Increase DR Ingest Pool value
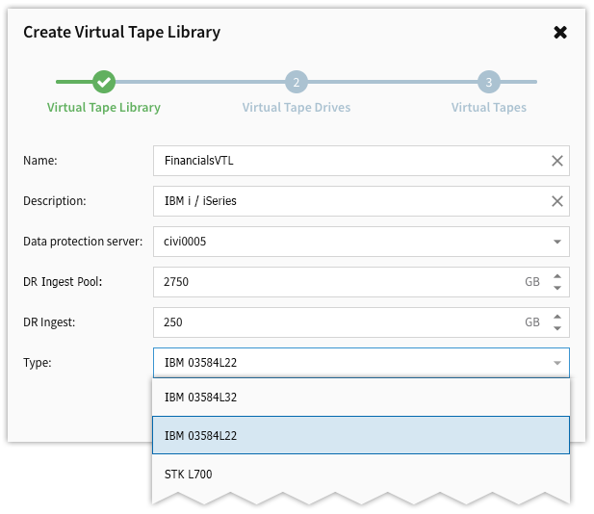 point(556,276)
